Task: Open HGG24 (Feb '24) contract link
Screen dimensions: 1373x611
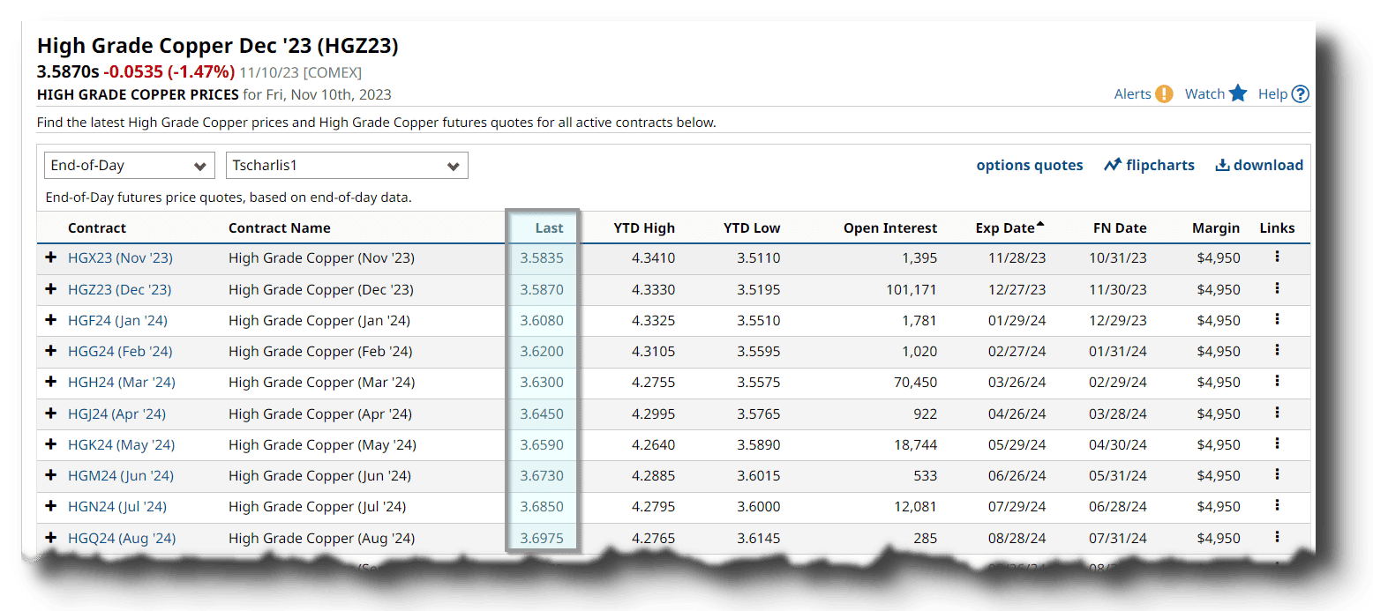Action: click(x=120, y=351)
